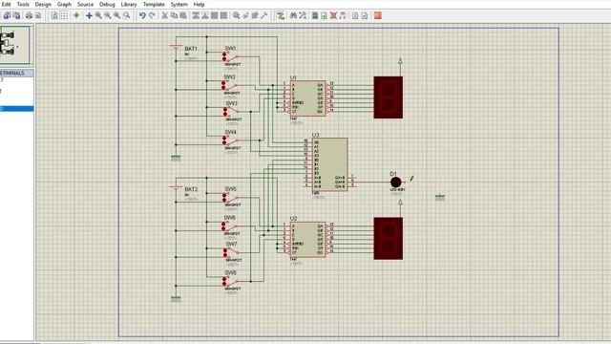Click the red Netlist to ARES icon
The height and width of the screenshot is (344, 611).
pos(377,15)
